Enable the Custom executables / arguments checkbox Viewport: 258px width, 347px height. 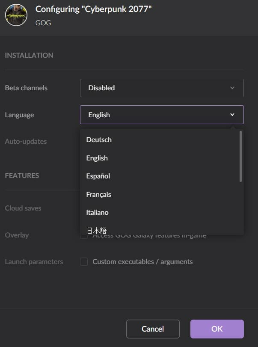(x=84, y=261)
